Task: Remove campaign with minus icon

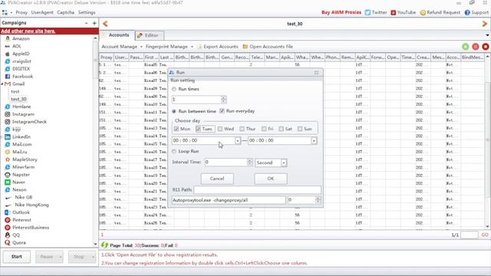Action: pos(87,23)
